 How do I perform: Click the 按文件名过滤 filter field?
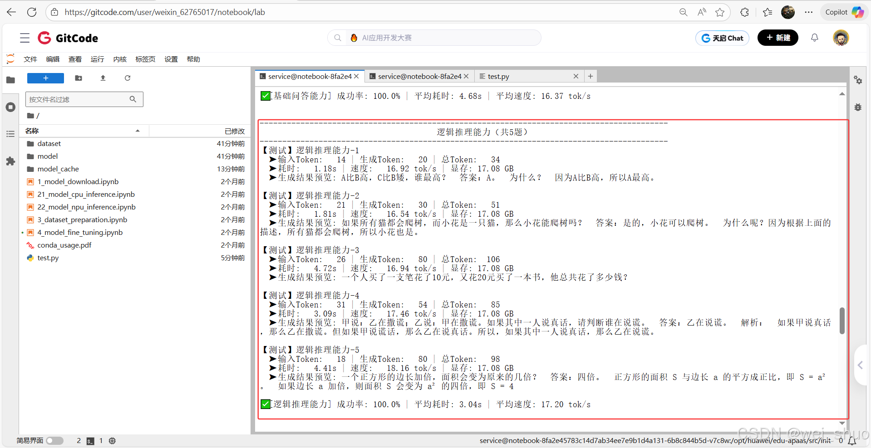(x=84, y=99)
